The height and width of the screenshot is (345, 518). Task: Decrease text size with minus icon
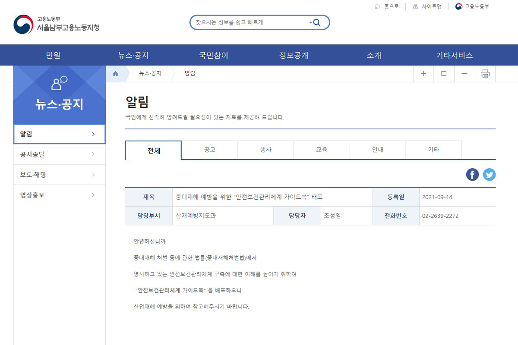pos(464,74)
